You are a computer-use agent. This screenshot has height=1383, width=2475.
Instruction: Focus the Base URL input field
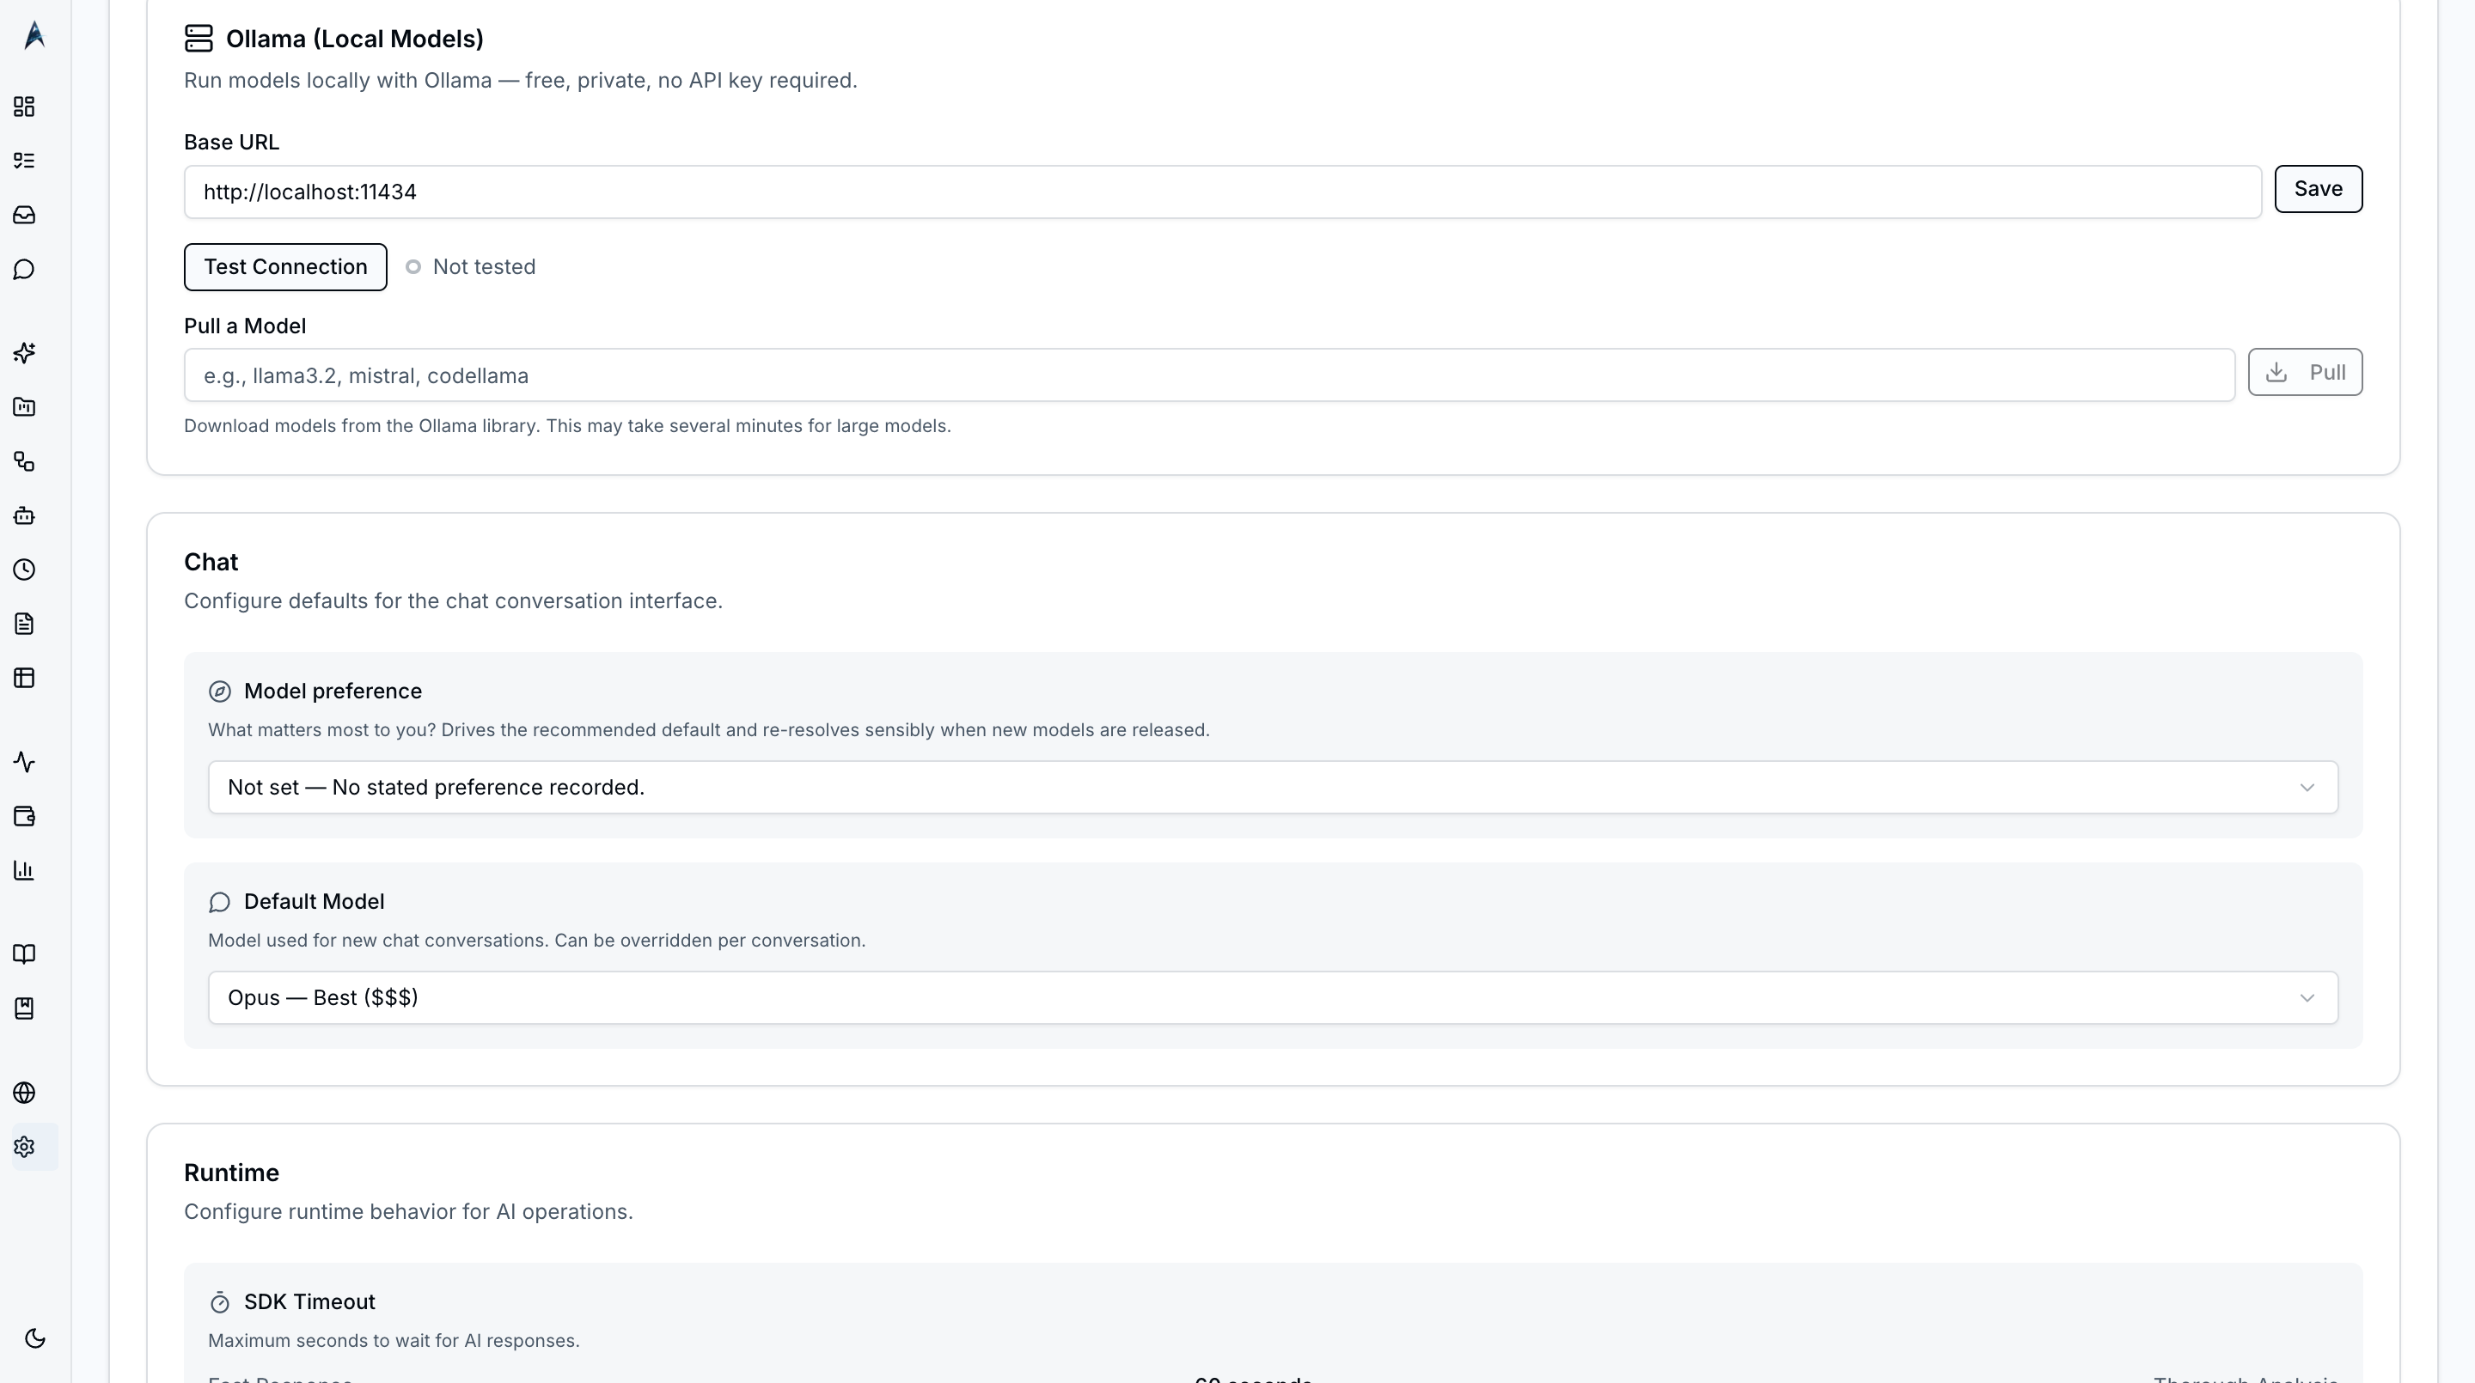click(1222, 192)
